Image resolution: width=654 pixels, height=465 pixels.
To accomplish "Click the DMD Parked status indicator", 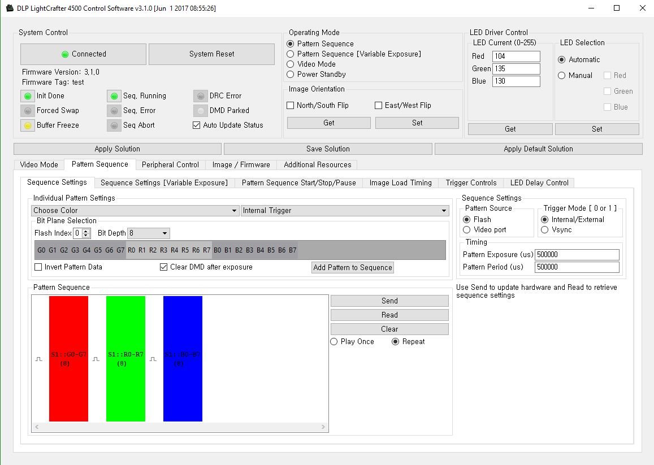I will coord(201,111).
